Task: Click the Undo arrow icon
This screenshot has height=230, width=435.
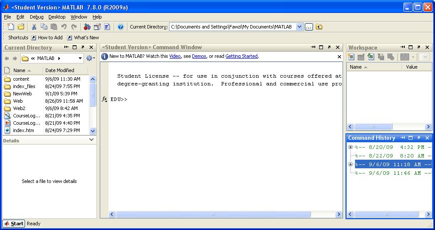Action: click(64, 27)
